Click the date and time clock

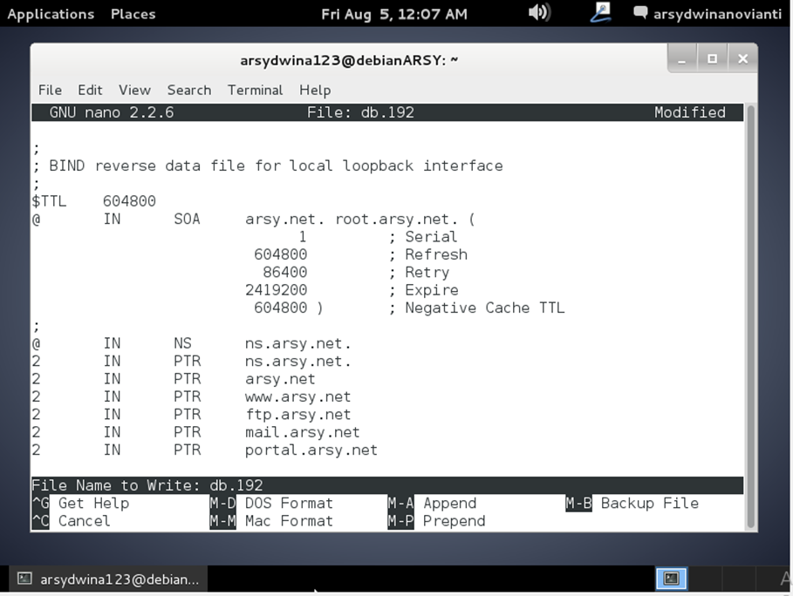[394, 14]
